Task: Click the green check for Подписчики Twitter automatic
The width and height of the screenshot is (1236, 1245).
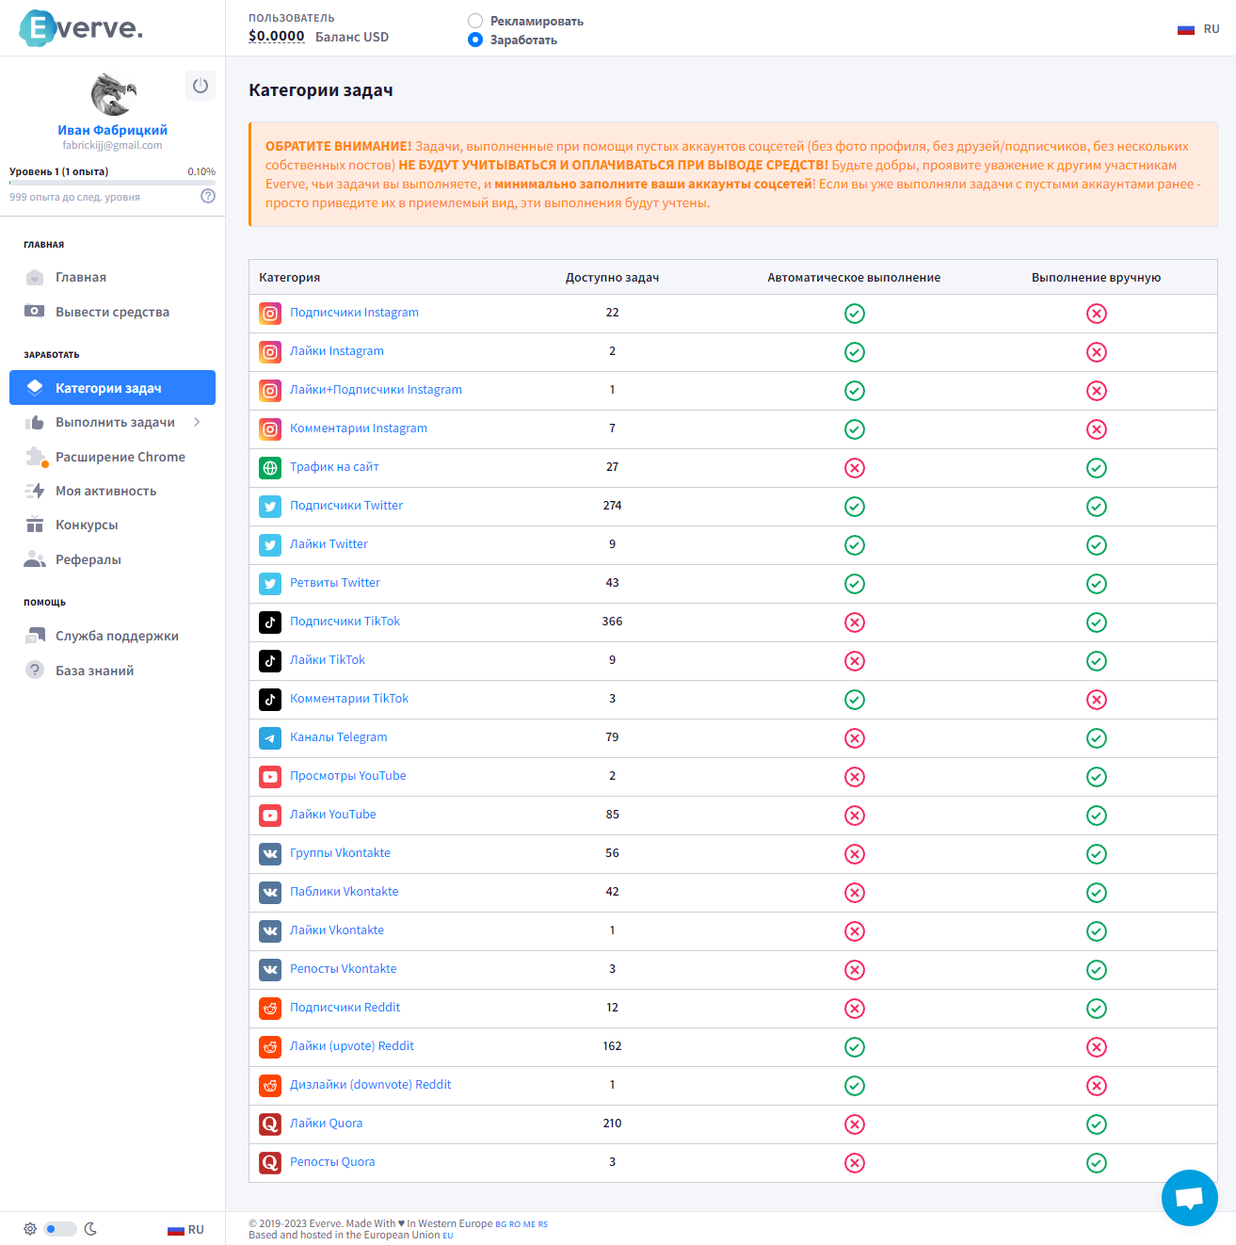Action: [855, 507]
